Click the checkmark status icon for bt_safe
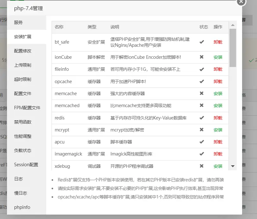Screen dimensions: 257x219 pyautogui.click(x=202, y=42)
